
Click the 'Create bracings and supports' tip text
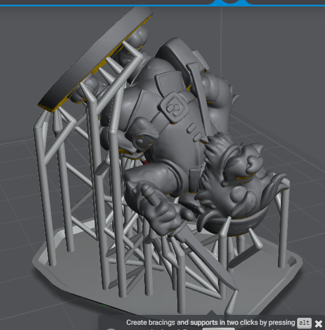coord(210,322)
